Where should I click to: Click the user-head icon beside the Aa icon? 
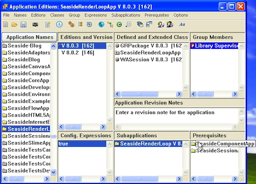click(x=170, y=24)
